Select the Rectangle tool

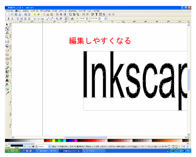pos(7,42)
